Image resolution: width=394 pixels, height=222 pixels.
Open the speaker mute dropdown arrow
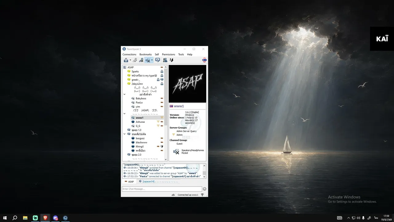(x=152, y=60)
